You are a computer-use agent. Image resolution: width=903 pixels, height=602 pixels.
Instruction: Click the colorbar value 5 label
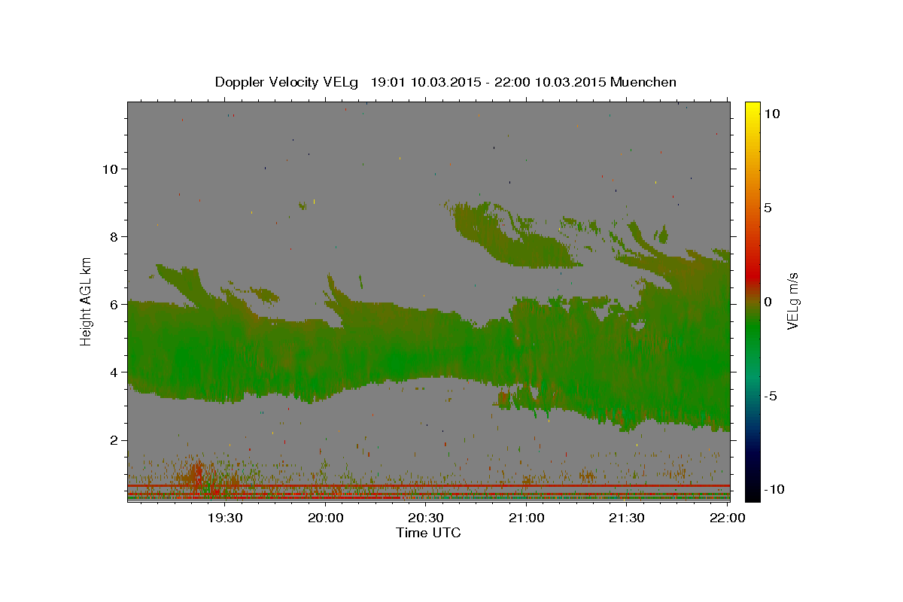coord(768,208)
